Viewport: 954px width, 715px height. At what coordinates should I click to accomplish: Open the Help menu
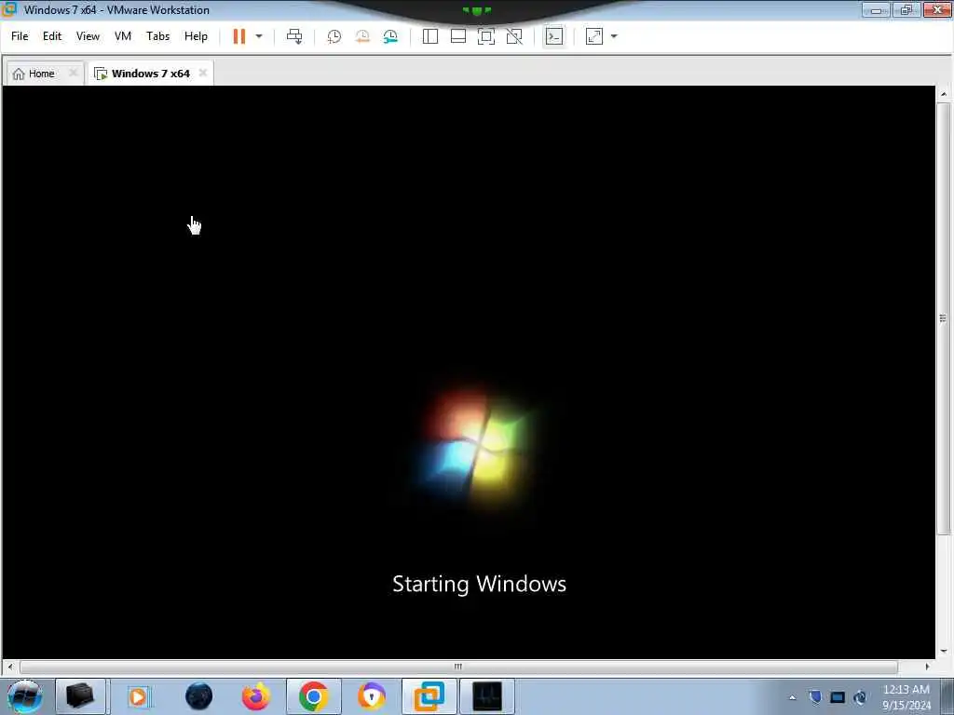coord(196,36)
